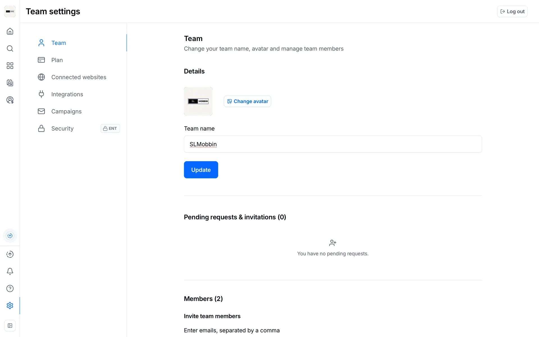The image size is (539, 337).
Task: Open the settings gear icon
Action: tap(10, 306)
